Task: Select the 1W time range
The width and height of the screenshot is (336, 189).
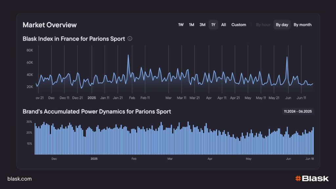Action: [x=181, y=25]
